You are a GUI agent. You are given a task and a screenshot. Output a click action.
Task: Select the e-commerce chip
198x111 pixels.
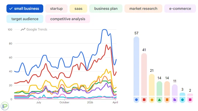click(180, 9)
